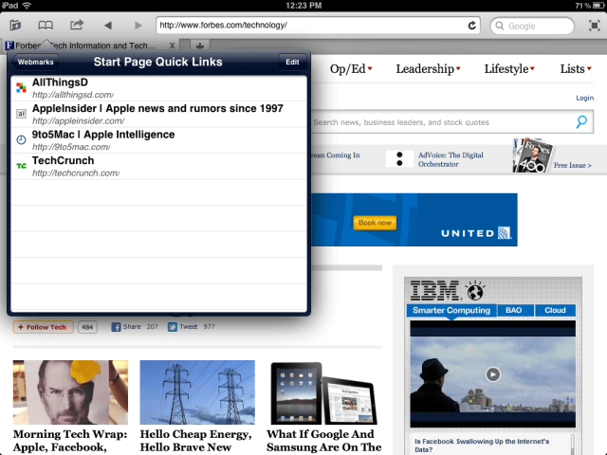Add a new tab with plus button
This screenshot has width=607, height=455.
coord(200,45)
